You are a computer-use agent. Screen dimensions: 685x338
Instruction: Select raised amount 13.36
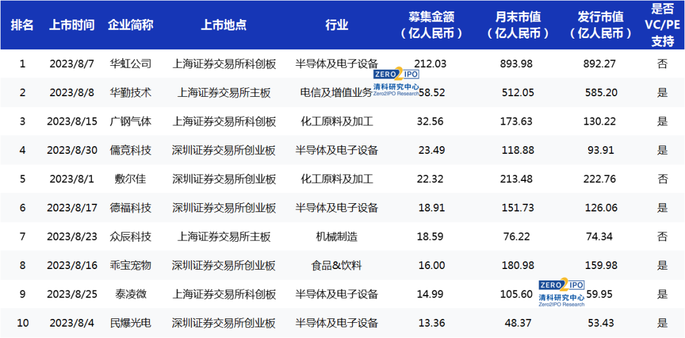(x=431, y=323)
